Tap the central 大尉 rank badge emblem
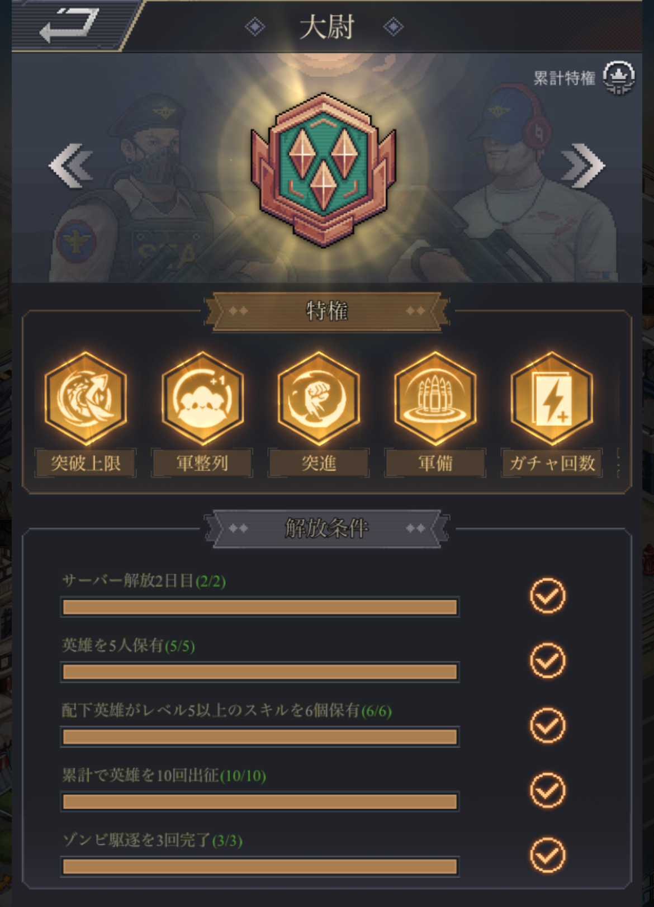Viewport: 654px width, 907px height. tap(324, 170)
